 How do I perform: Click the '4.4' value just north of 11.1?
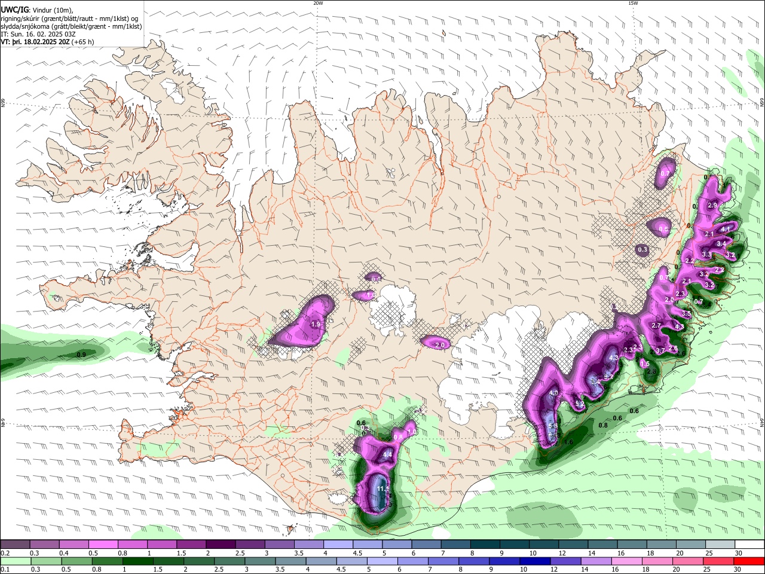pyautogui.click(x=387, y=454)
